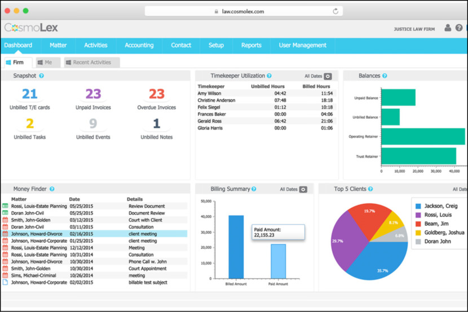Select the Amy Wilson timekeeper row

[x=267, y=93]
